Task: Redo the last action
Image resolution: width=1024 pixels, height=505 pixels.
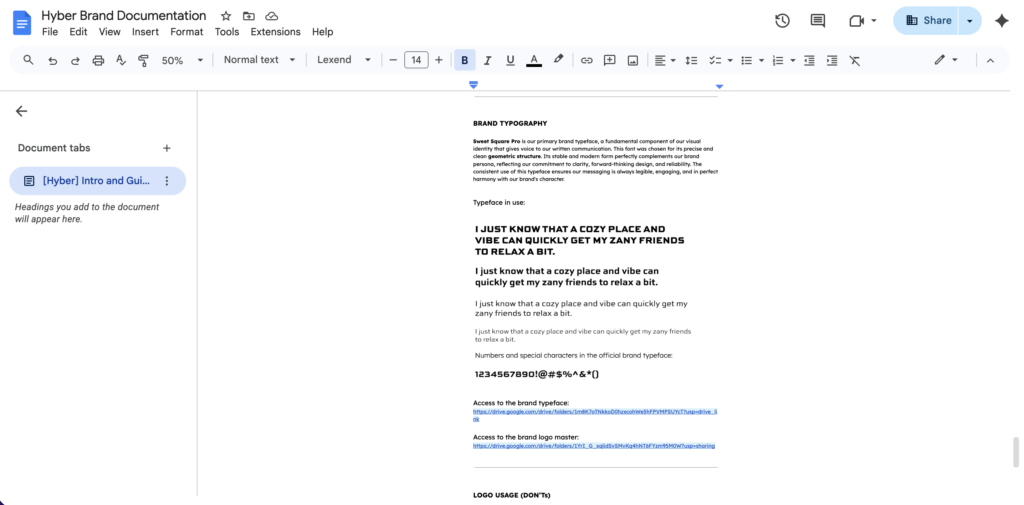Action: click(x=75, y=60)
